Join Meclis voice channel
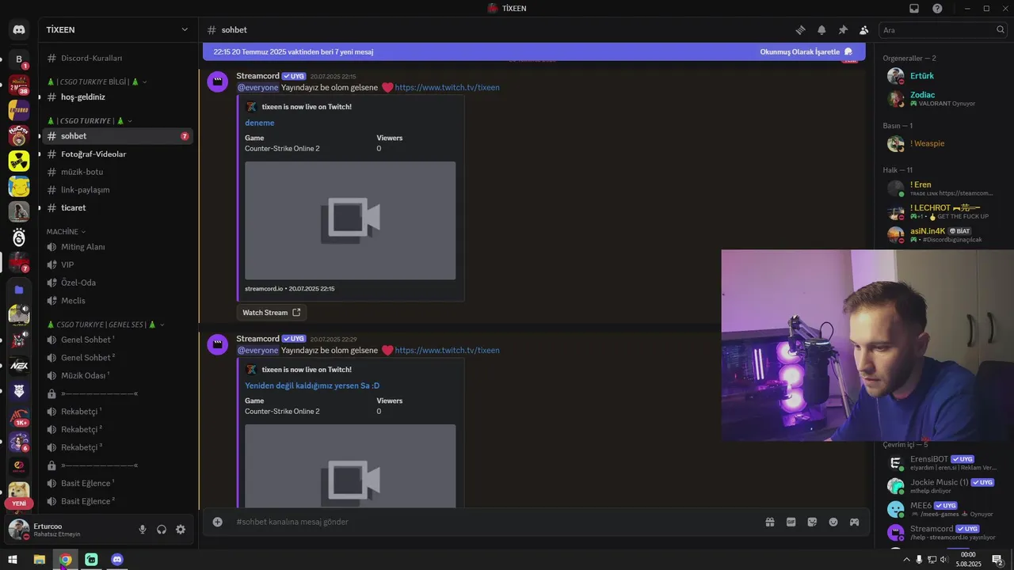1014x570 pixels. click(x=117, y=301)
